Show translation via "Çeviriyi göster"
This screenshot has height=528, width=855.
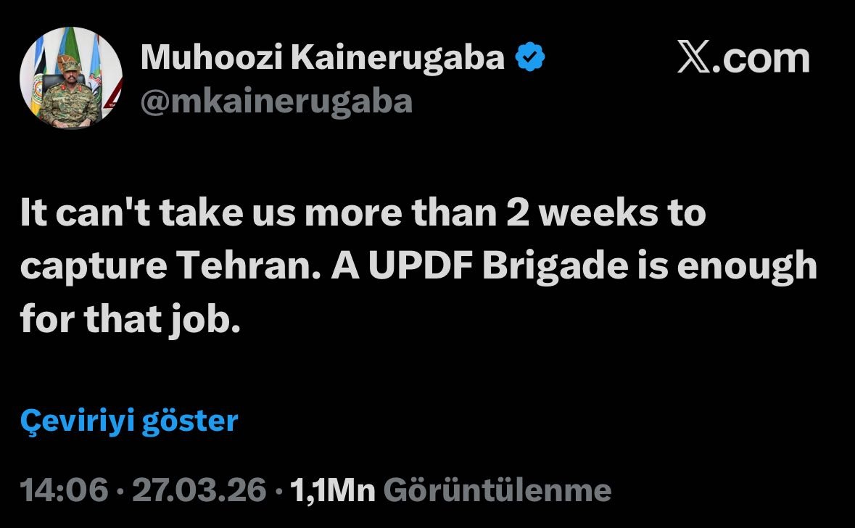(129, 421)
